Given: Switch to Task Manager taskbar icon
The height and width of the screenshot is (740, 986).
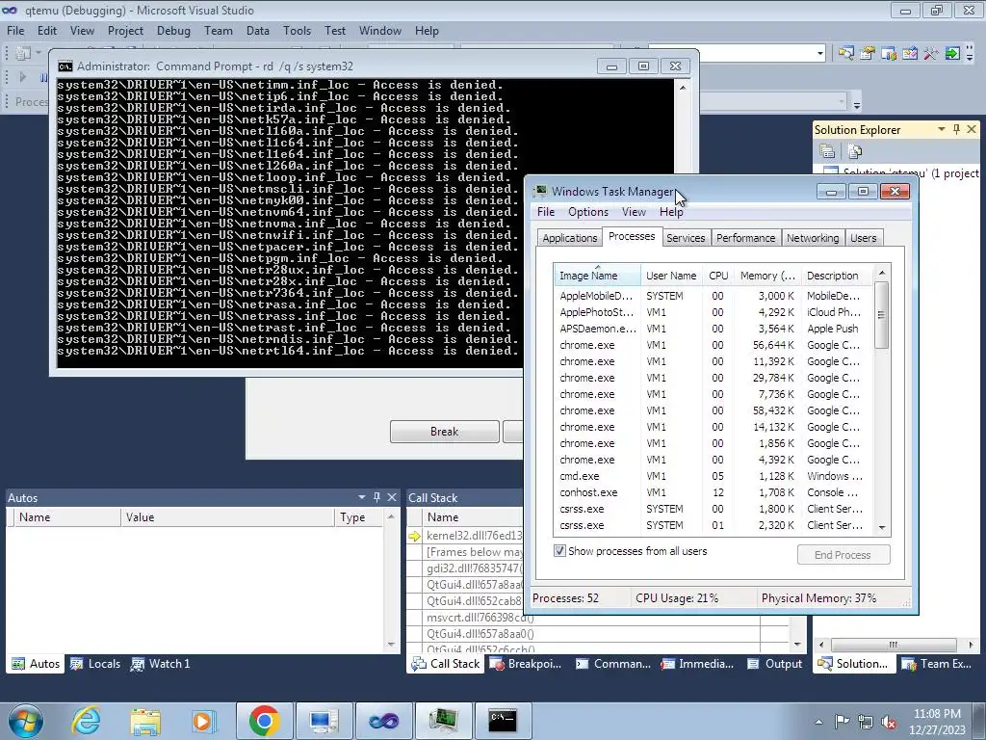Looking at the screenshot, I should click(443, 721).
